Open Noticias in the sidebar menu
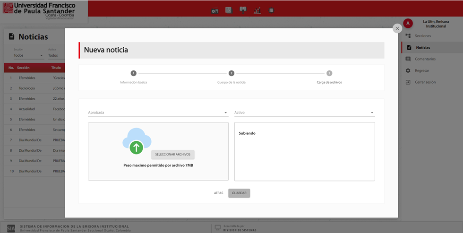Viewport: 463px width, 233px height. click(x=423, y=48)
